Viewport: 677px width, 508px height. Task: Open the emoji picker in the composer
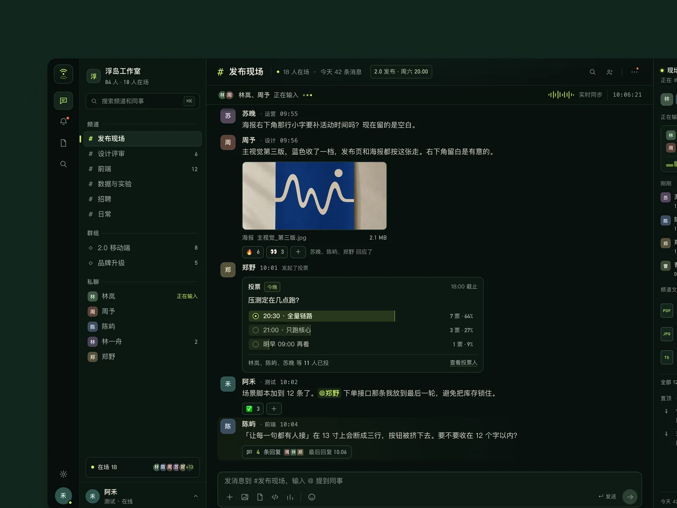tap(312, 497)
